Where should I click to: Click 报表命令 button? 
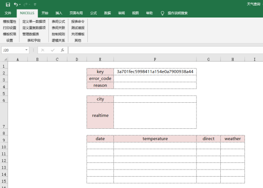(x=78, y=22)
